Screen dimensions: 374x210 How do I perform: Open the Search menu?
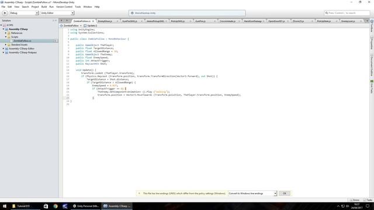point(25,7)
